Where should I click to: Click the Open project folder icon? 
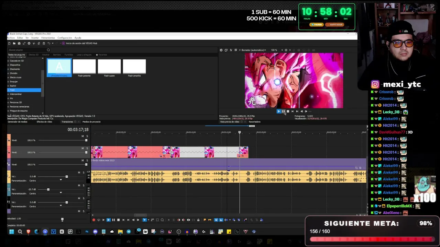click(14, 43)
